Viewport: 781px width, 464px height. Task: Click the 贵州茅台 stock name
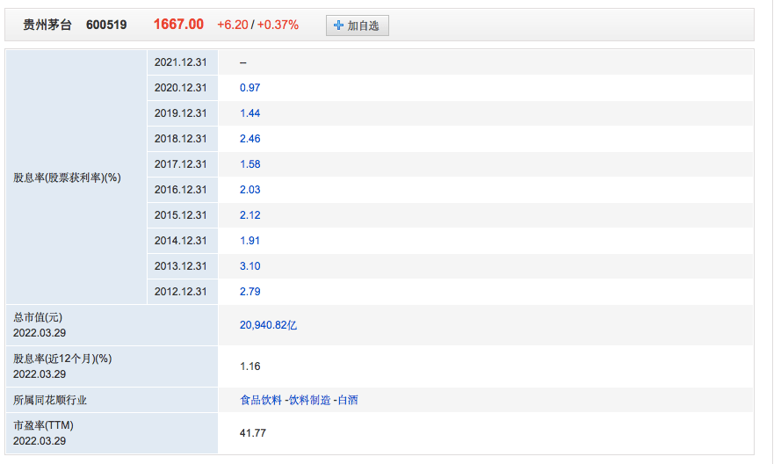47,25
